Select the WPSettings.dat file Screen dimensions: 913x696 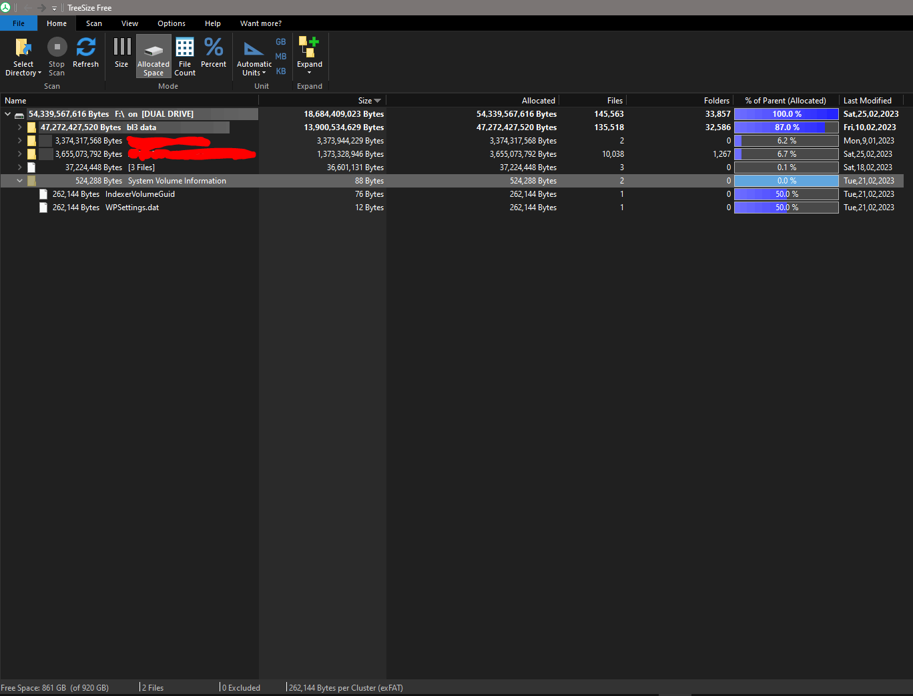(x=132, y=208)
